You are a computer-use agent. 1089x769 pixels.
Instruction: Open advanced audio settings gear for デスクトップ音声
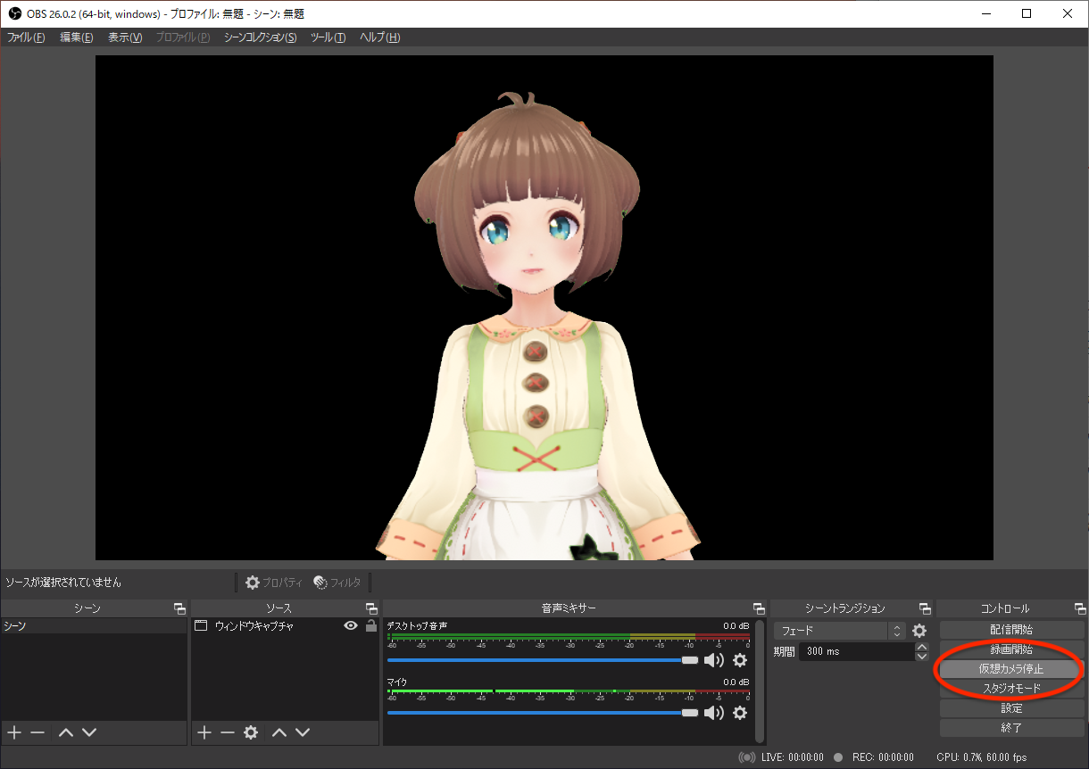click(740, 660)
